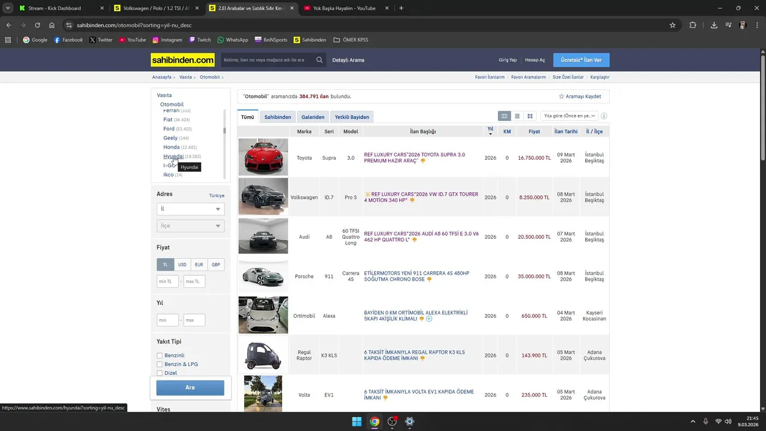The height and width of the screenshot is (431, 766).
Task: Click the min TL price field
Action: tap(168, 281)
